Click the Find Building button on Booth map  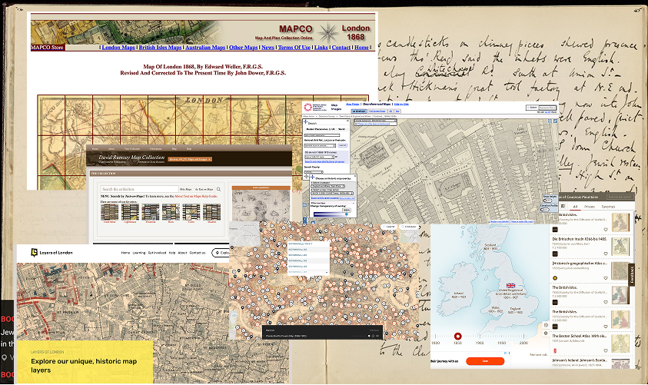(409, 227)
